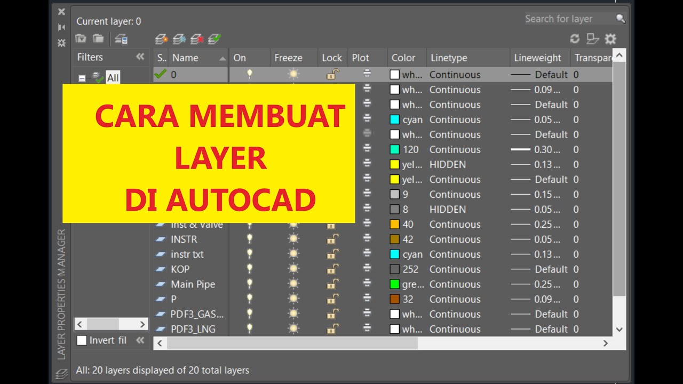Open layer Settings gear icon
Viewport: 683px width, 384px height.
[x=610, y=38]
